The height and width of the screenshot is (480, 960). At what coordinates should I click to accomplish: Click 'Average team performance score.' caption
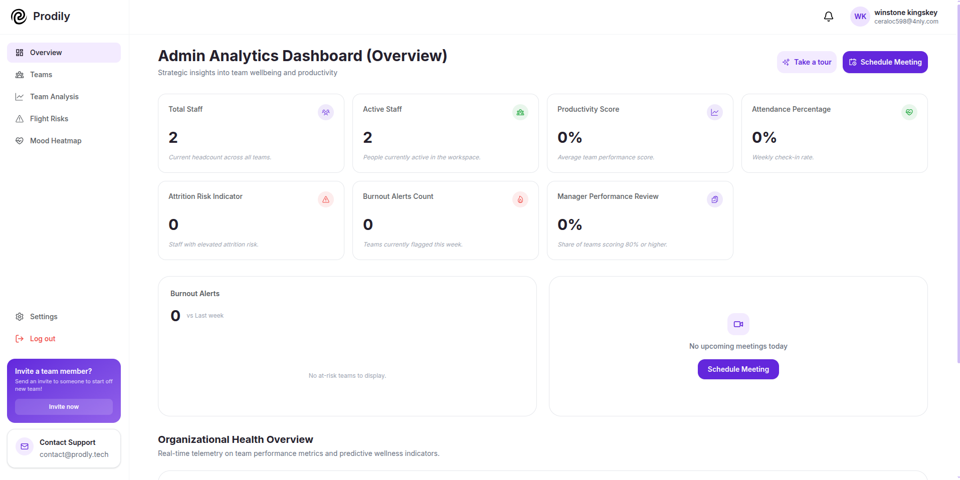(x=606, y=157)
